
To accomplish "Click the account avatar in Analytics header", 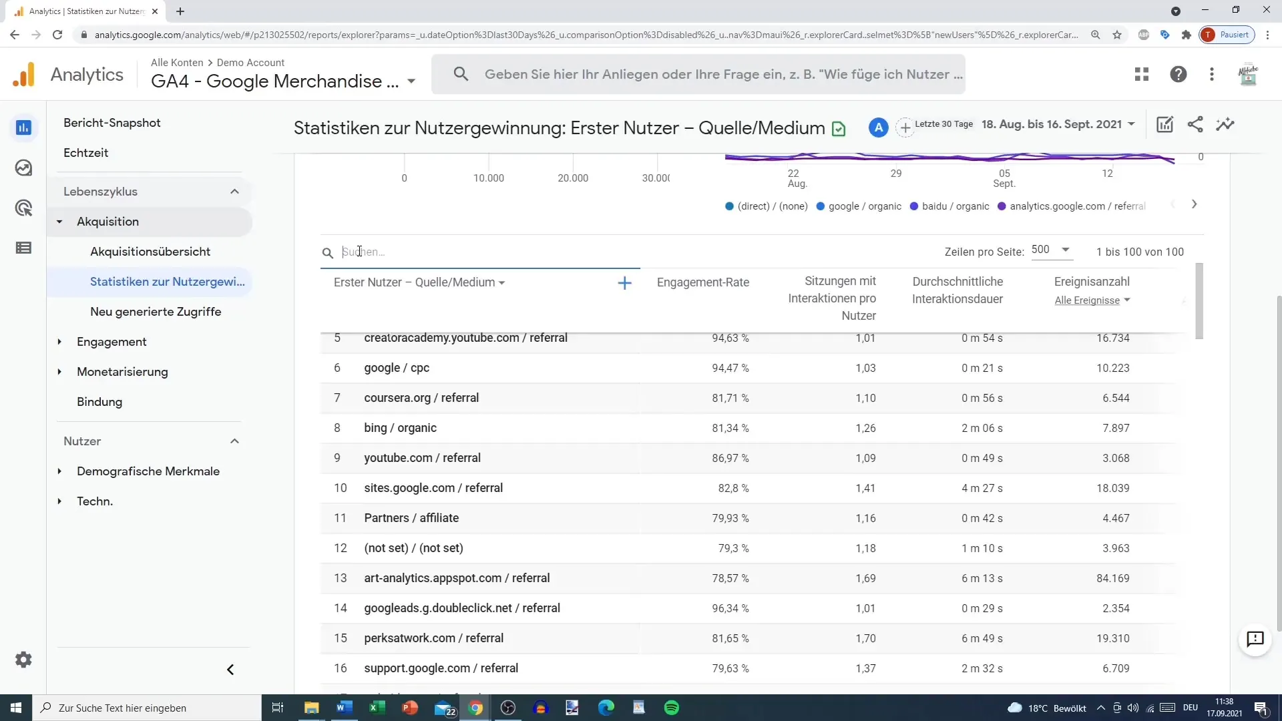I will (x=1247, y=74).
